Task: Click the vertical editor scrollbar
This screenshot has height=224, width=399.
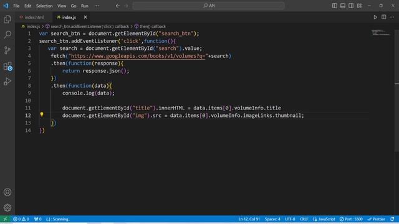Action: coord(397,91)
